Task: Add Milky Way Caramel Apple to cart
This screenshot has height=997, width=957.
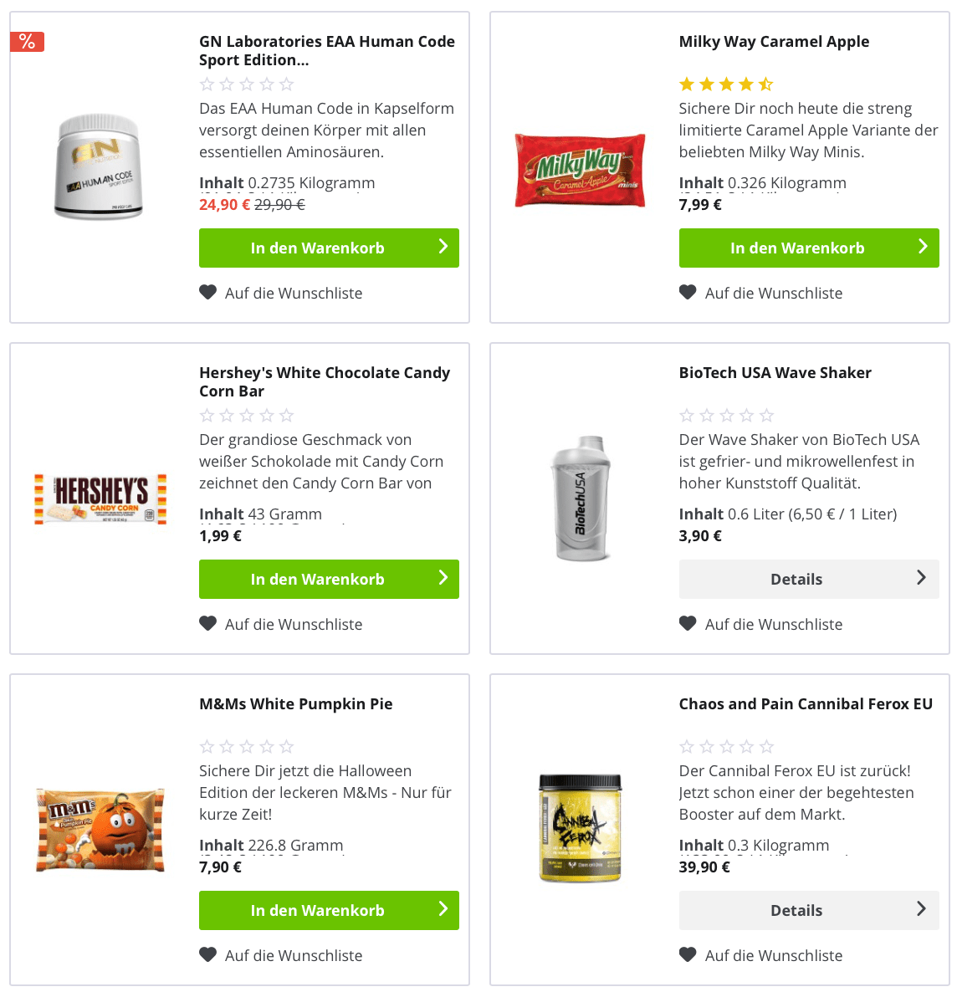Action: 796,248
